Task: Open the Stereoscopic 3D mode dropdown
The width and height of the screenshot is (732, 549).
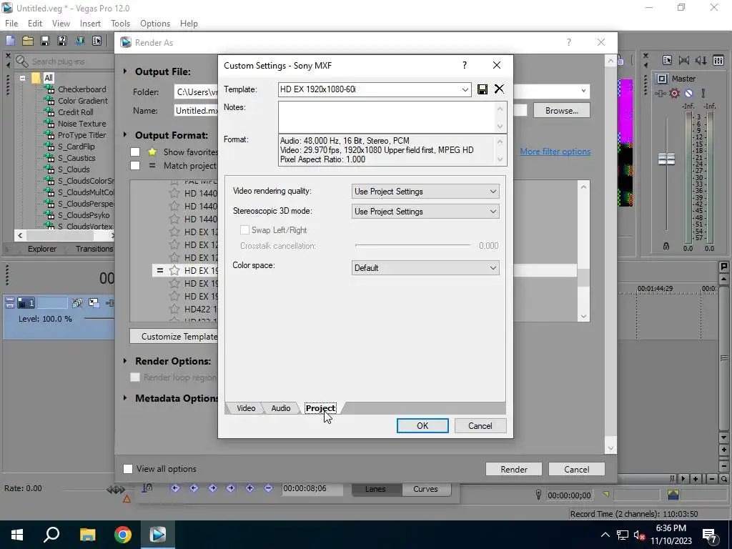Action: point(425,212)
